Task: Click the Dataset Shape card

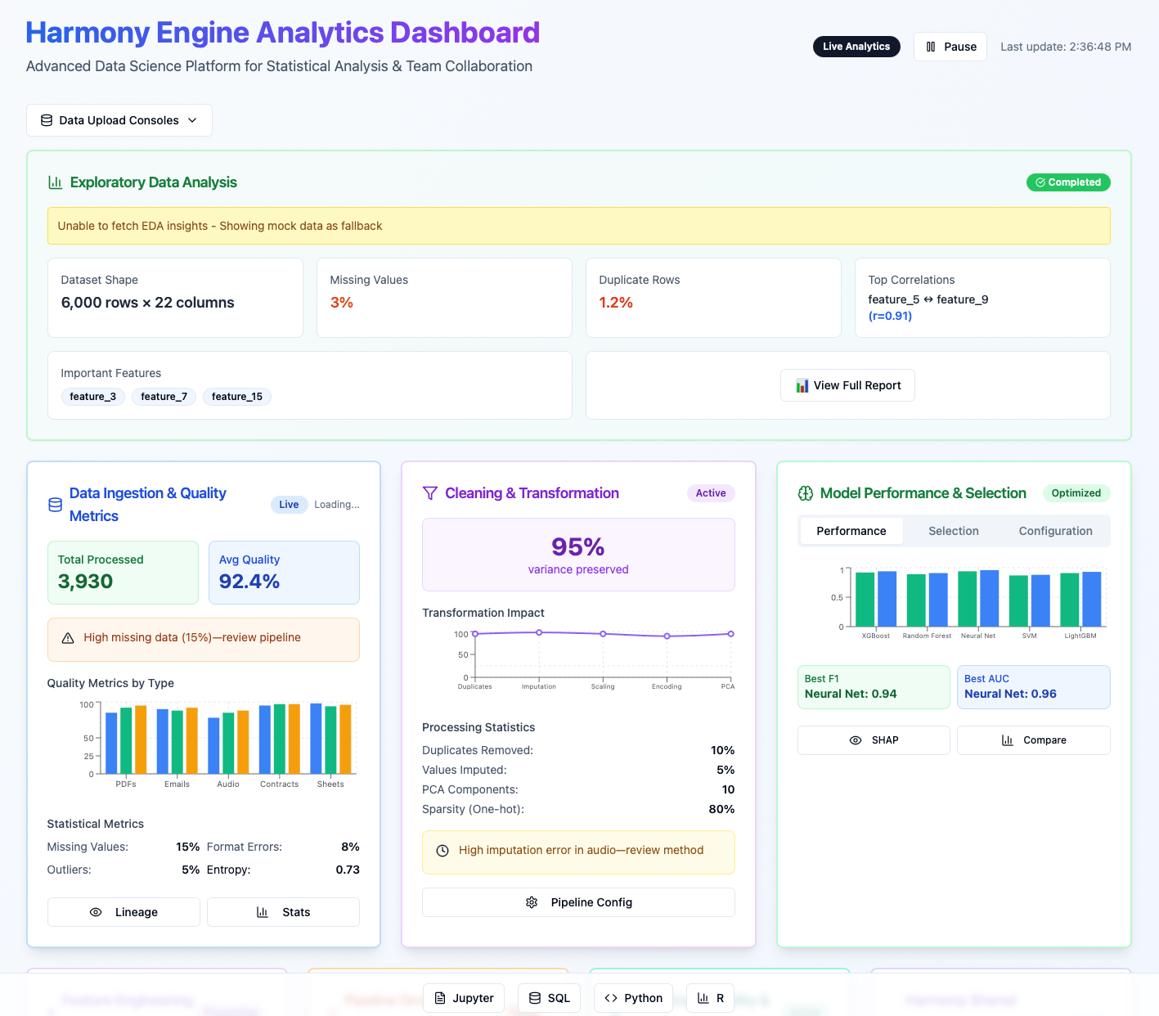Action: coord(175,298)
